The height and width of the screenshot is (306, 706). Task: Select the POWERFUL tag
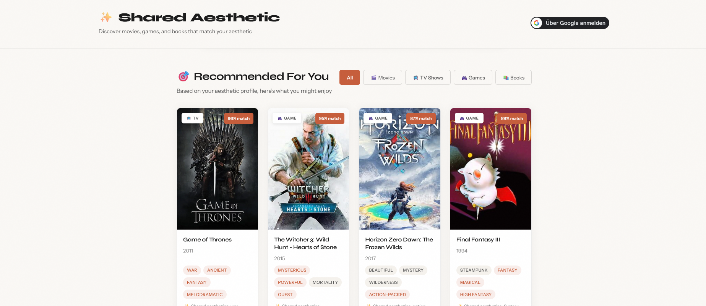290,282
